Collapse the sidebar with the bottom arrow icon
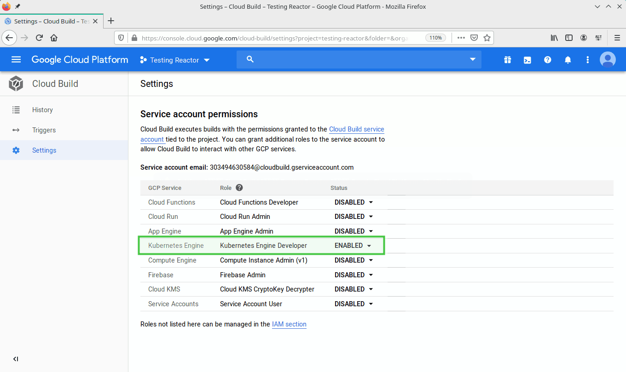 [x=16, y=359]
